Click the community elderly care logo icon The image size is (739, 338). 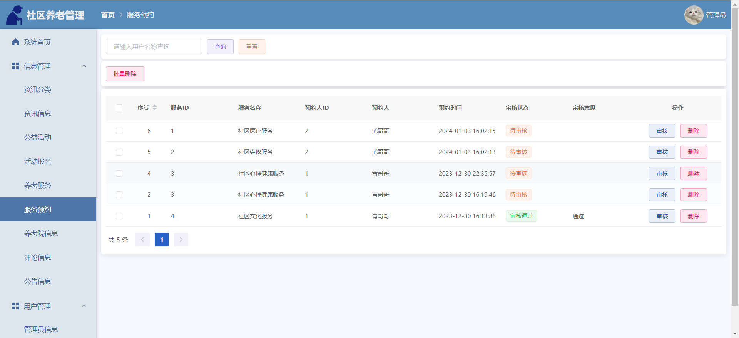click(x=14, y=15)
